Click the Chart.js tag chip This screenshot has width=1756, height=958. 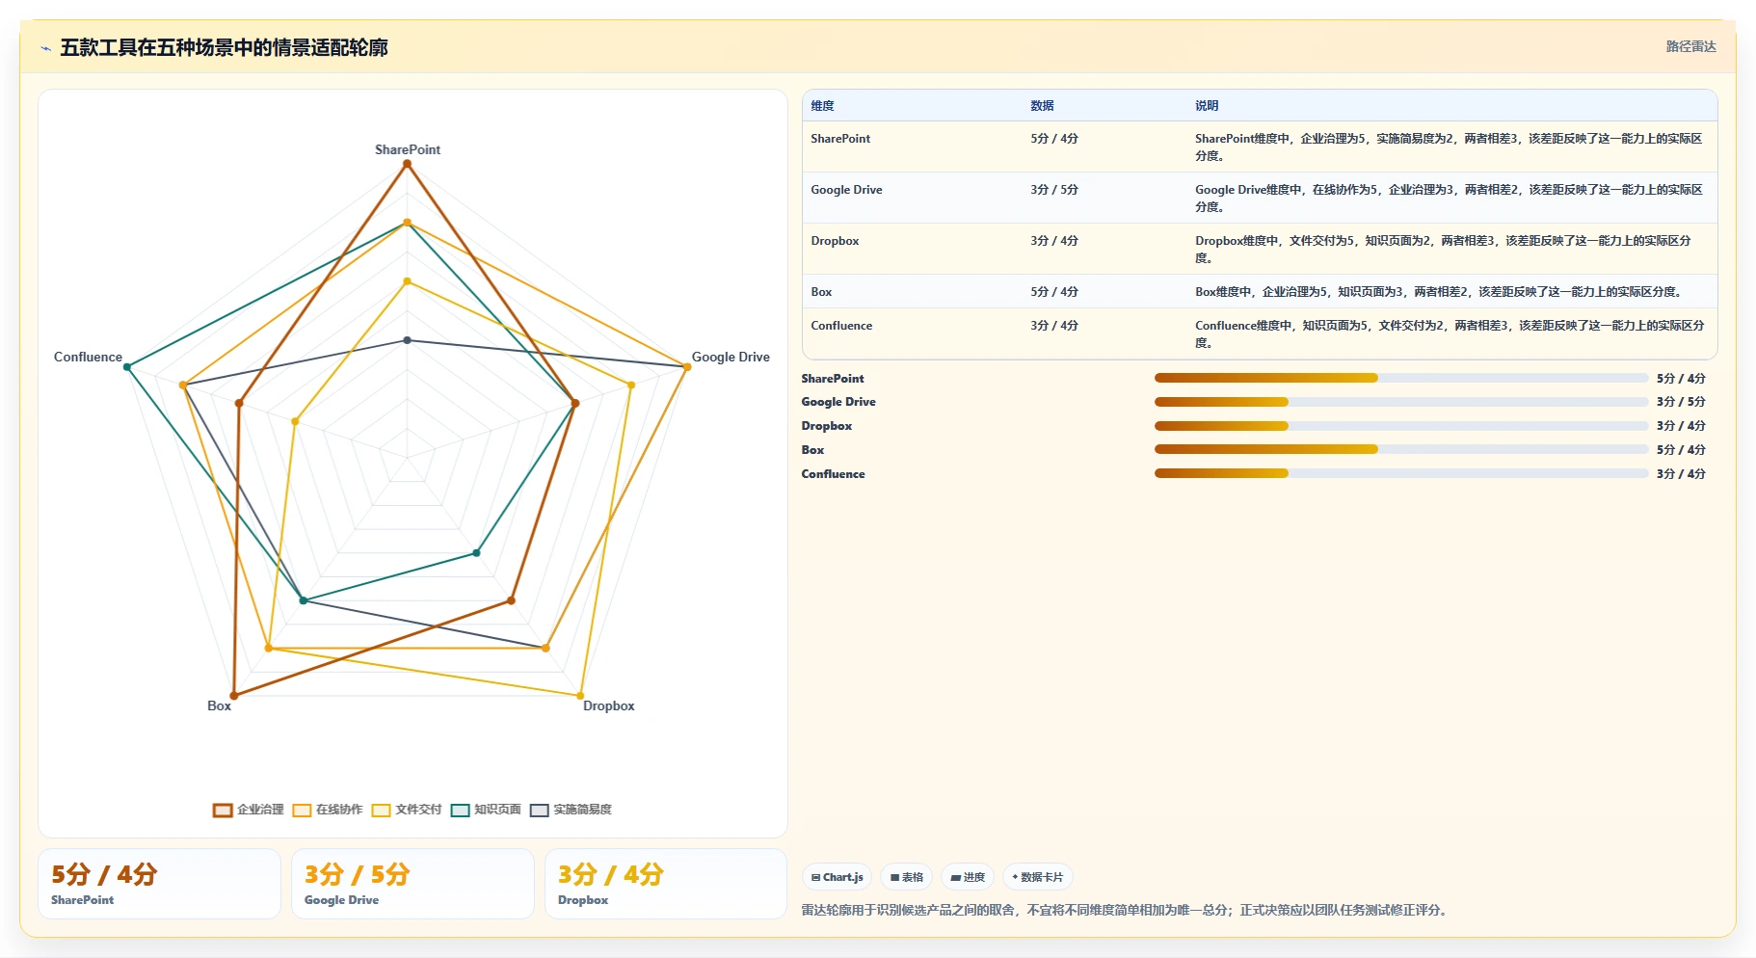[x=837, y=877]
